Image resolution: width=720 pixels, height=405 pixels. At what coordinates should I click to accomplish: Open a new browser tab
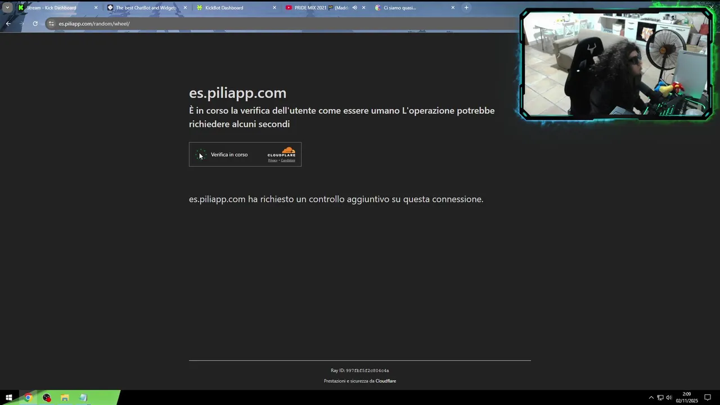tap(466, 8)
